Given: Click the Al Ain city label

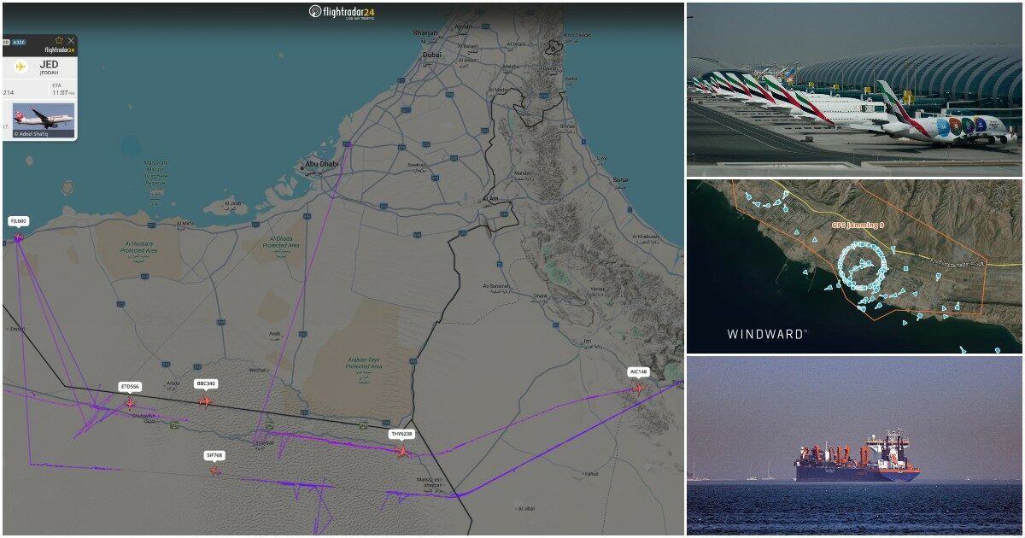Looking at the screenshot, I should (490, 198).
